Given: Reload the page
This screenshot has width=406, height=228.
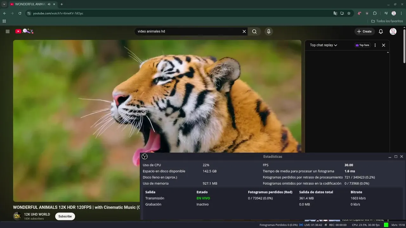Looking at the screenshot, I should [20, 13].
